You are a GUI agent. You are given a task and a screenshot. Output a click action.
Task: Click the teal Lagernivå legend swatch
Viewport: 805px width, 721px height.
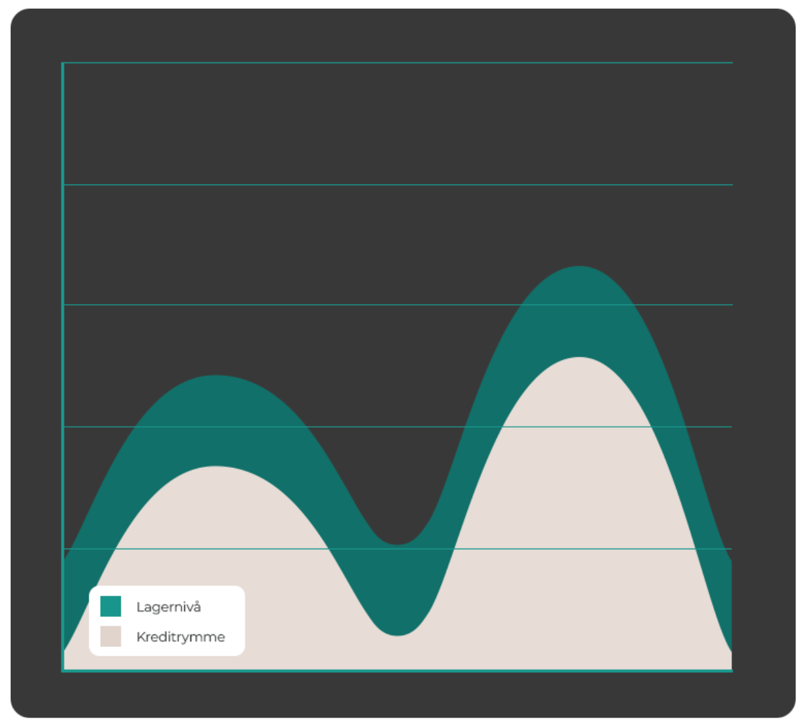[111, 606]
